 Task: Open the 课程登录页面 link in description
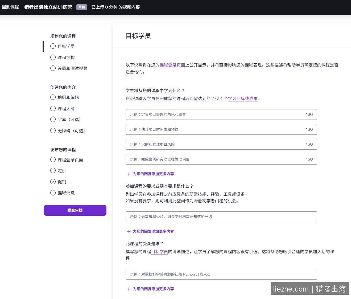point(172,65)
